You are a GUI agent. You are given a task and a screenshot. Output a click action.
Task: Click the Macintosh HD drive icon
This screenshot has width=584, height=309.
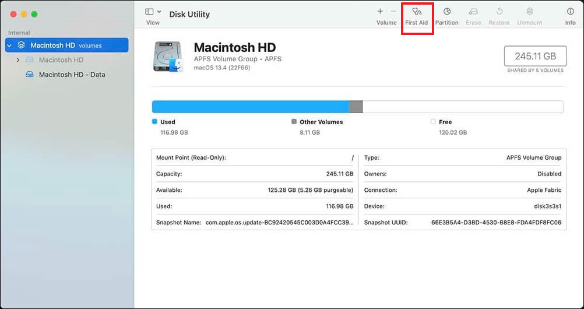168,57
